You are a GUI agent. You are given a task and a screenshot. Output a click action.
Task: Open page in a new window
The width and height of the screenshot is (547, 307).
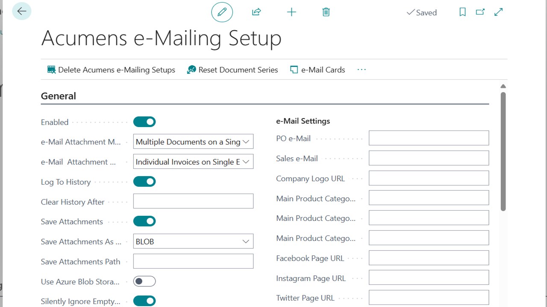[480, 12]
